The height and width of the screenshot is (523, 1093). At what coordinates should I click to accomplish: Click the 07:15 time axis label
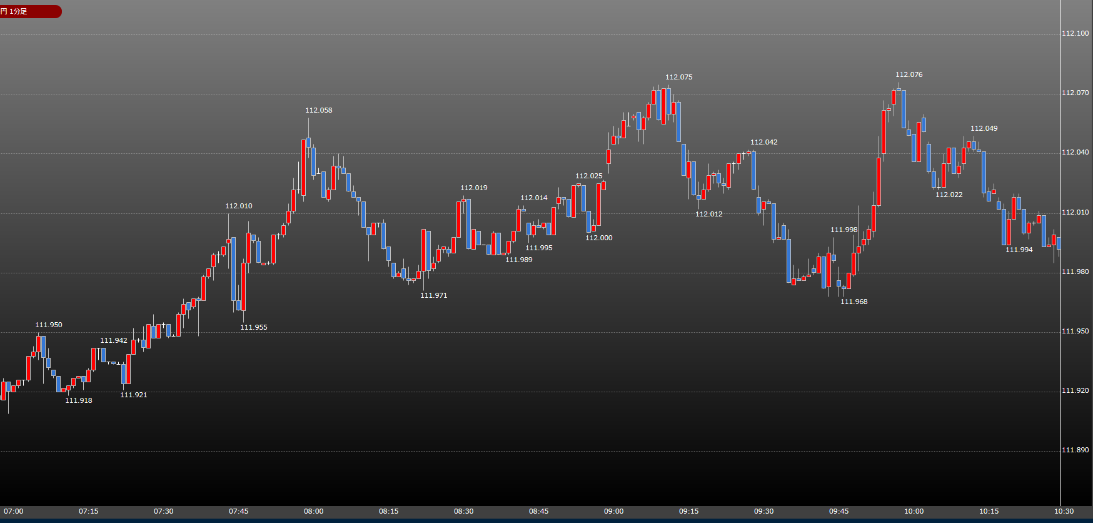[89, 511]
